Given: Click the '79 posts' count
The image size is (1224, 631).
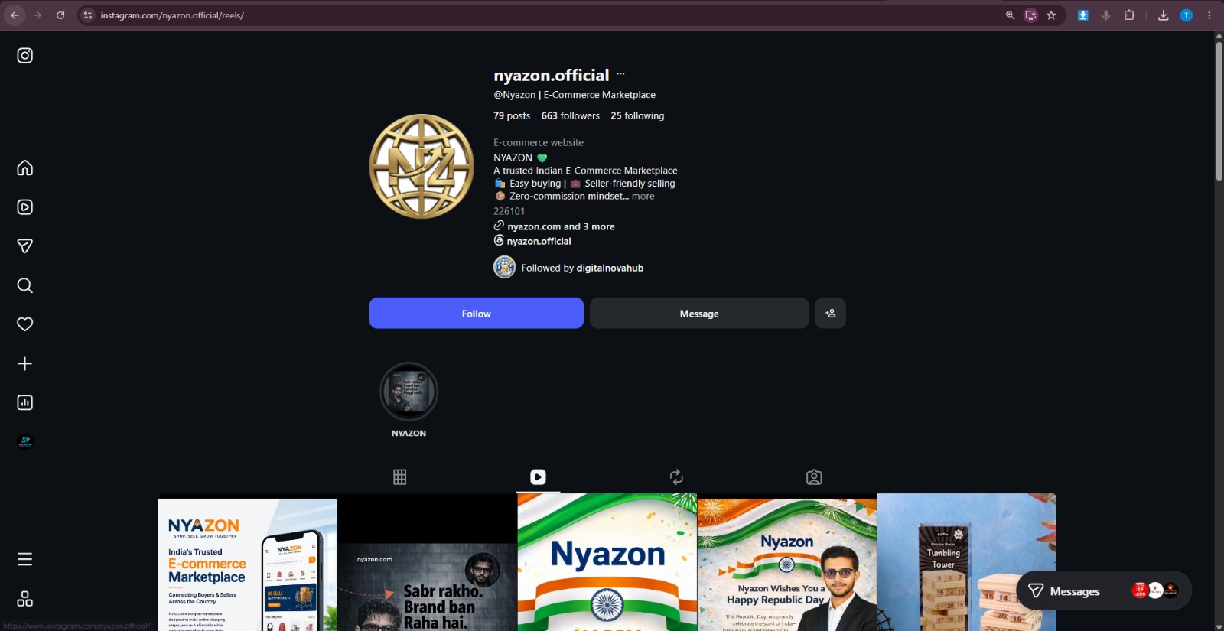Looking at the screenshot, I should 512,116.
